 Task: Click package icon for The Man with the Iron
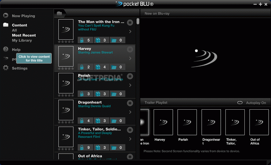click(98, 40)
